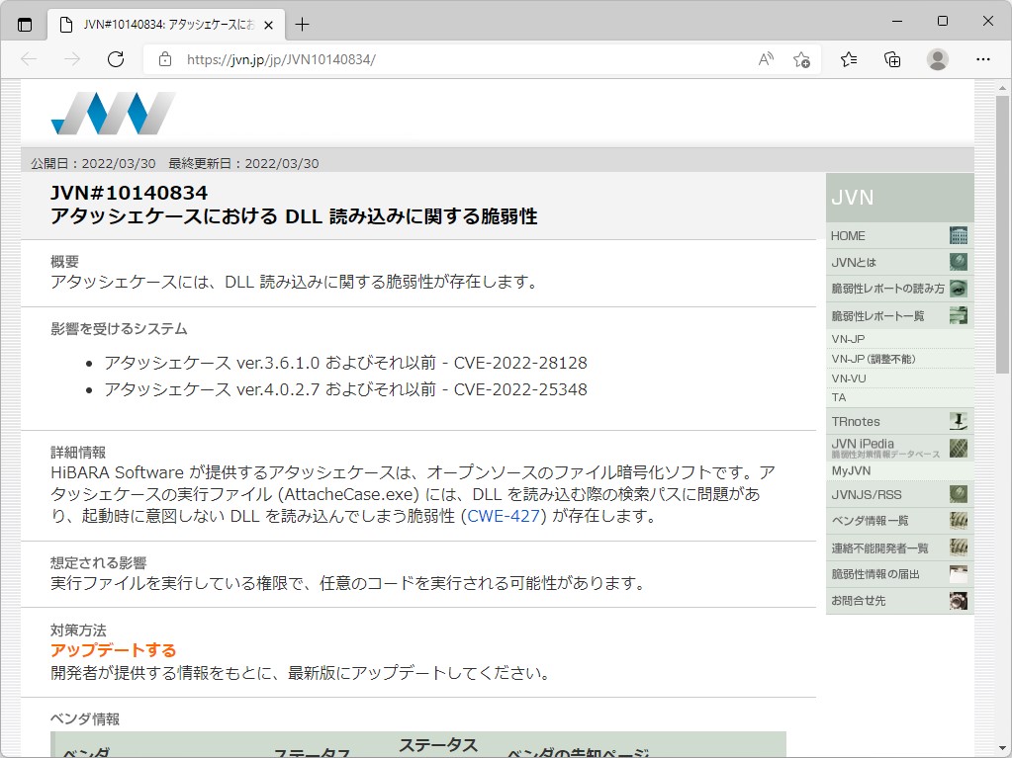Start Read aloud for this page
1012x758 pixels.
click(765, 59)
